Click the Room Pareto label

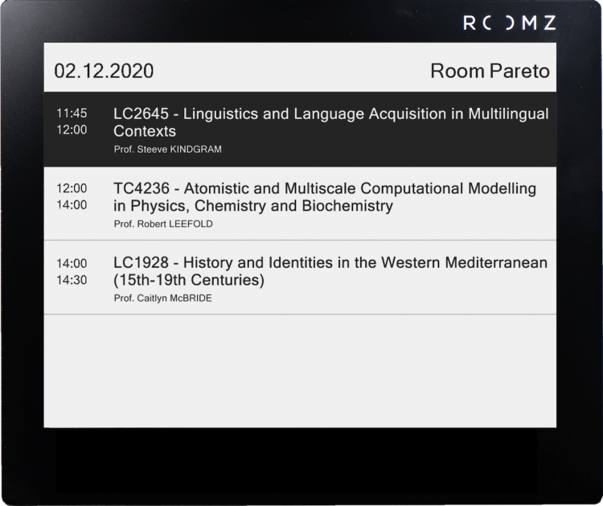click(490, 71)
